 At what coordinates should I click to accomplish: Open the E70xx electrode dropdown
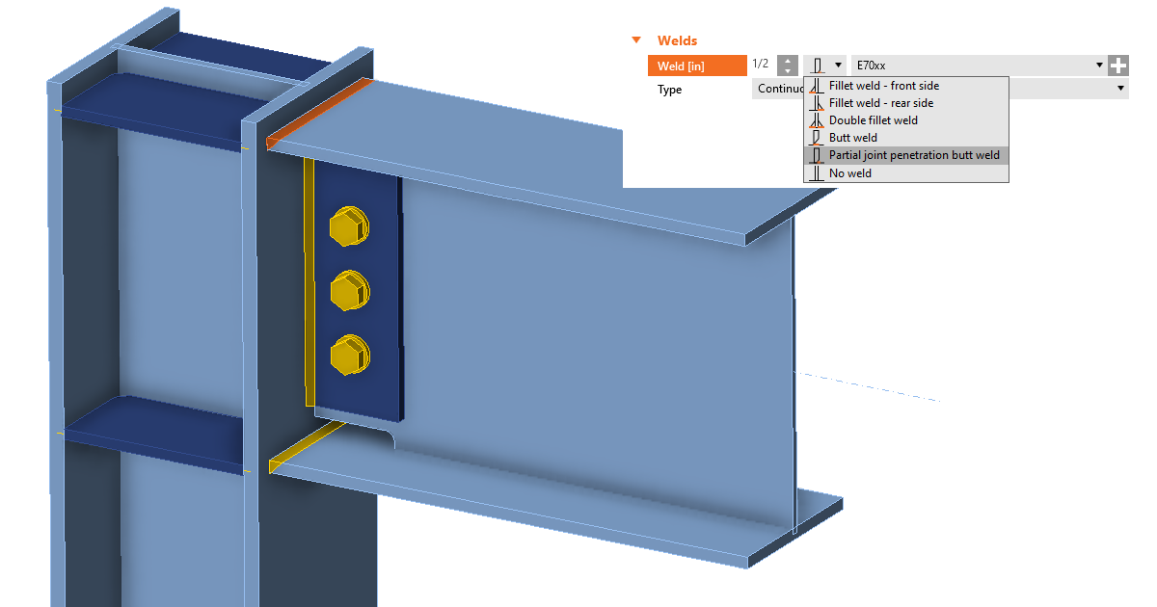coord(1099,65)
